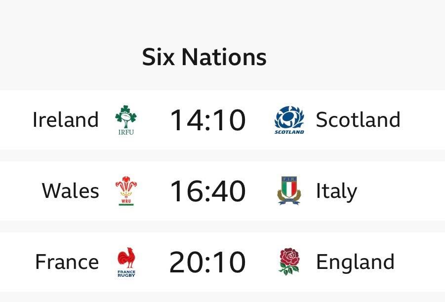Viewport: 445px width, 302px height.
Task: Select the Italy team name
Action: point(336,191)
